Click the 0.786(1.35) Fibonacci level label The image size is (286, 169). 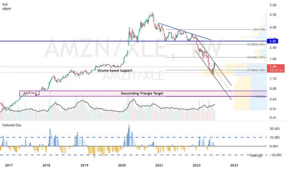(x=256, y=70)
